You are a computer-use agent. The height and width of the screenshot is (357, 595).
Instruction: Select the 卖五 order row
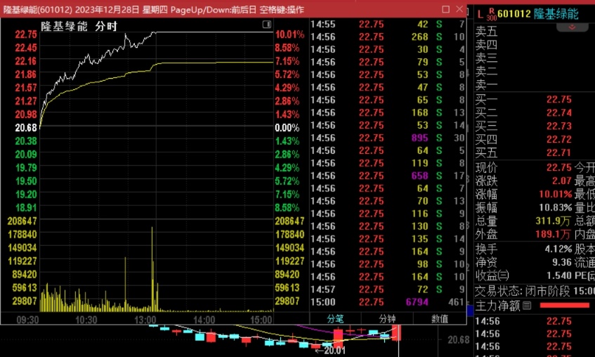point(535,31)
